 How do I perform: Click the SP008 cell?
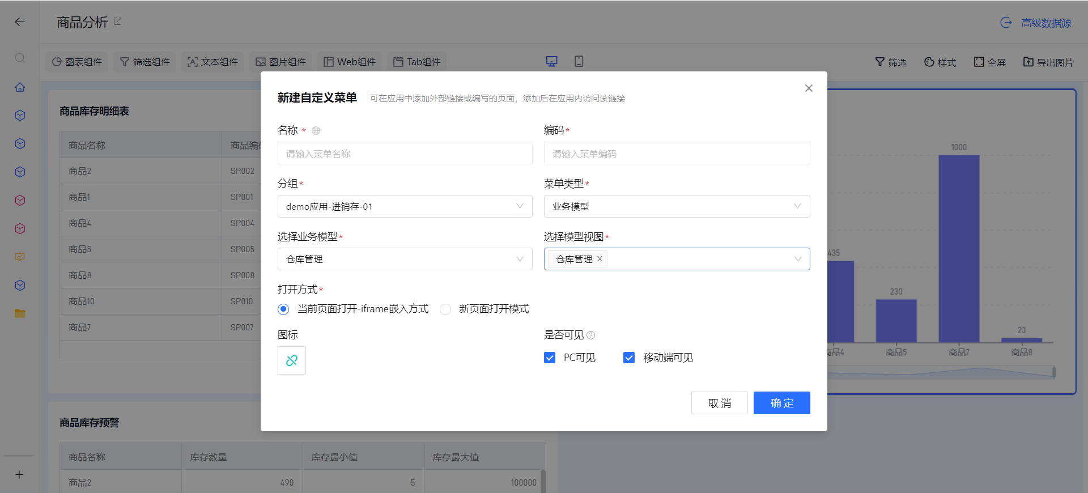pyautogui.click(x=242, y=275)
